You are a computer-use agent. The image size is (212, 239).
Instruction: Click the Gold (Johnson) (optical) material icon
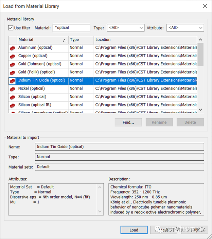(12, 65)
